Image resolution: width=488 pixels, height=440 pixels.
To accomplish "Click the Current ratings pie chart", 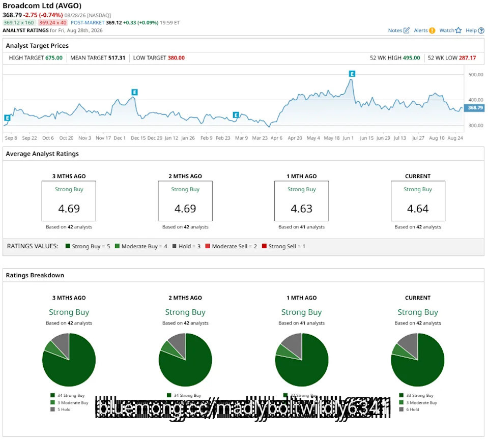I will (x=417, y=360).
